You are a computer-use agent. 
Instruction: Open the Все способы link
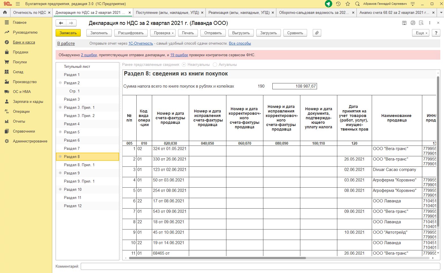(x=240, y=44)
